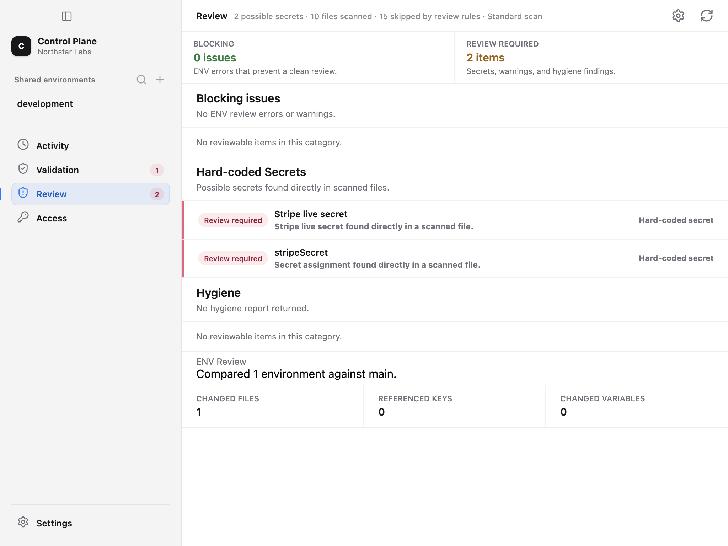The width and height of the screenshot is (728, 546).
Task: Click the scan summary text in header
Action: [x=388, y=16]
